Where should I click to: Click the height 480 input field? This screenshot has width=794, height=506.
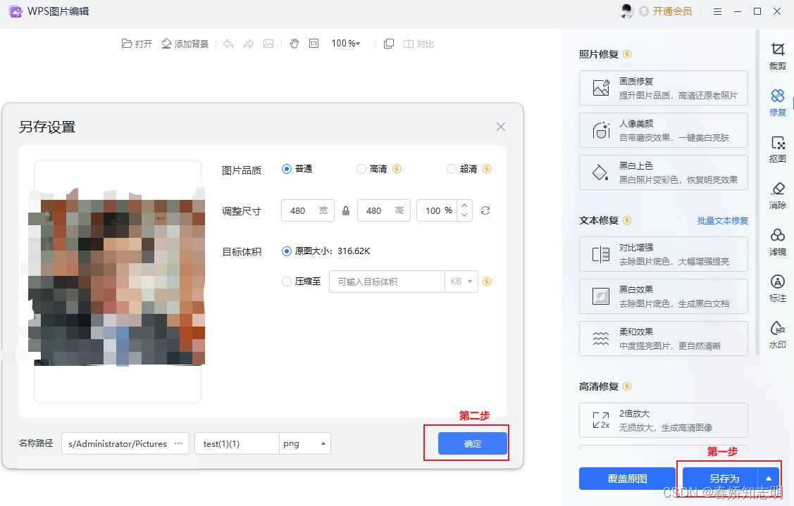pyautogui.click(x=384, y=210)
